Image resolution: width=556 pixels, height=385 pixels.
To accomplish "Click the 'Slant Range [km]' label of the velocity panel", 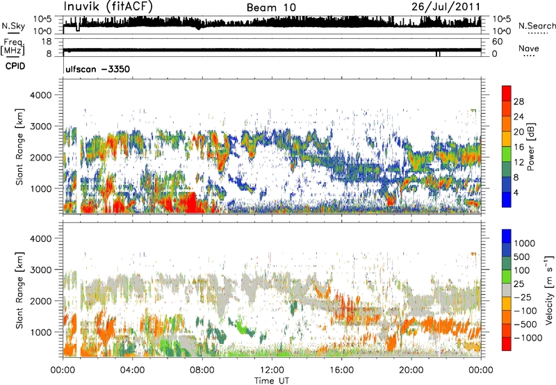I will tap(19, 290).
